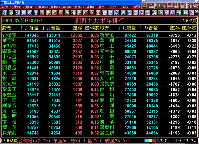Open the 期 toolbar icon
Viewport: 199px width, 144px height.
click(x=123, y=13)
